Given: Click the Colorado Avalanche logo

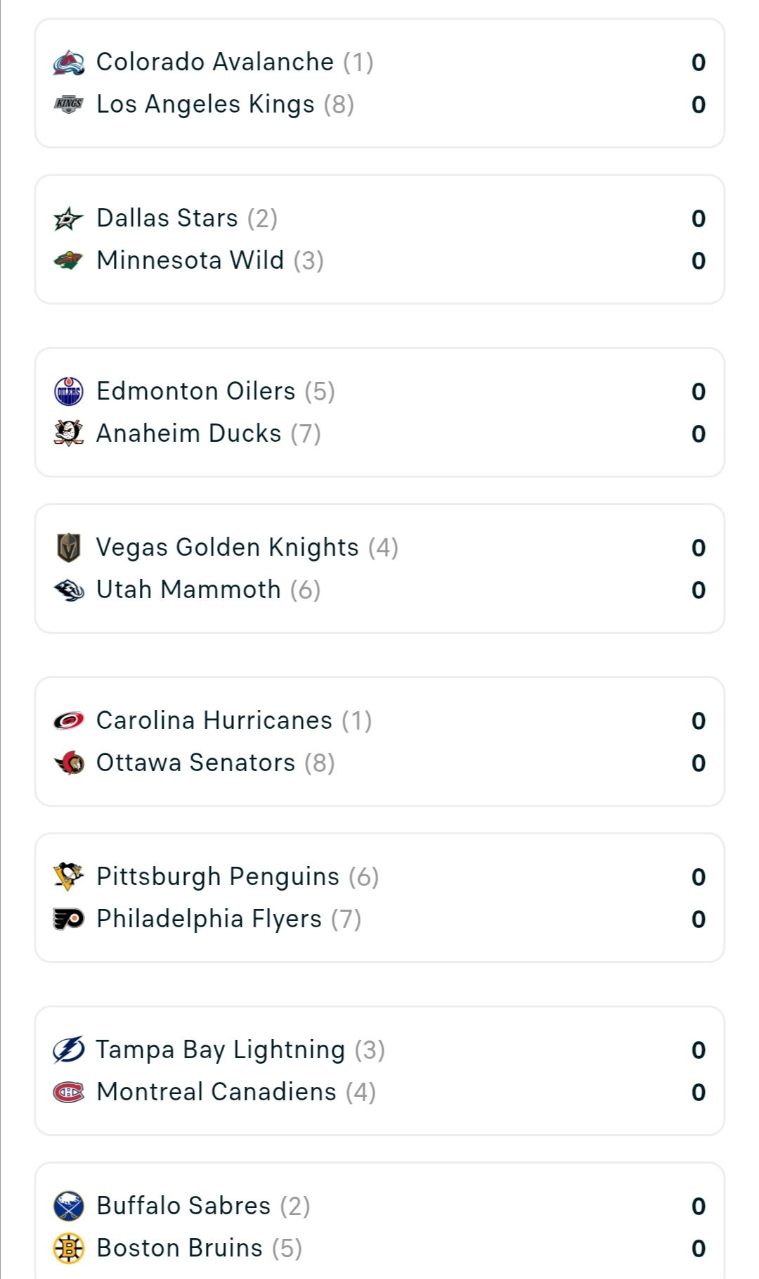Looking at the screenshot, I should pos(69,63).
